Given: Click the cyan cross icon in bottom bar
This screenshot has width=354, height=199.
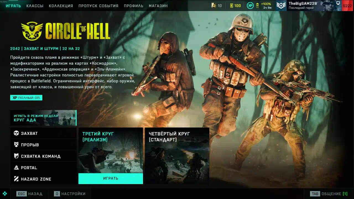Looking at the screenshot, I should (x=5, y=194).
